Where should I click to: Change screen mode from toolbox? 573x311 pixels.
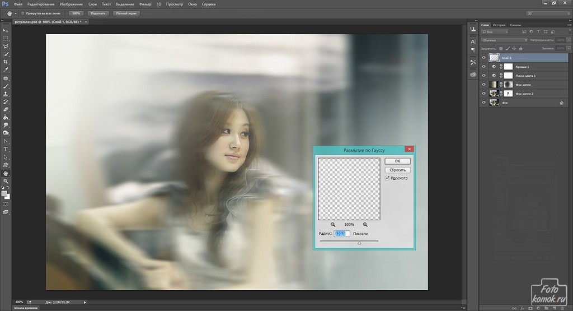(6, 212)
